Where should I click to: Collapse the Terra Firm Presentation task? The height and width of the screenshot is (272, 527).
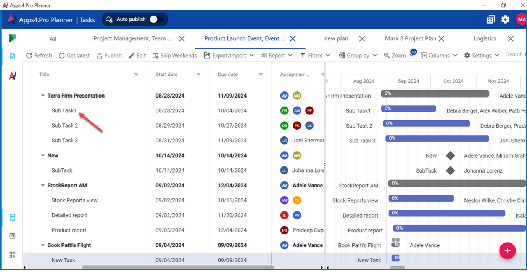[x=43, y=96]
